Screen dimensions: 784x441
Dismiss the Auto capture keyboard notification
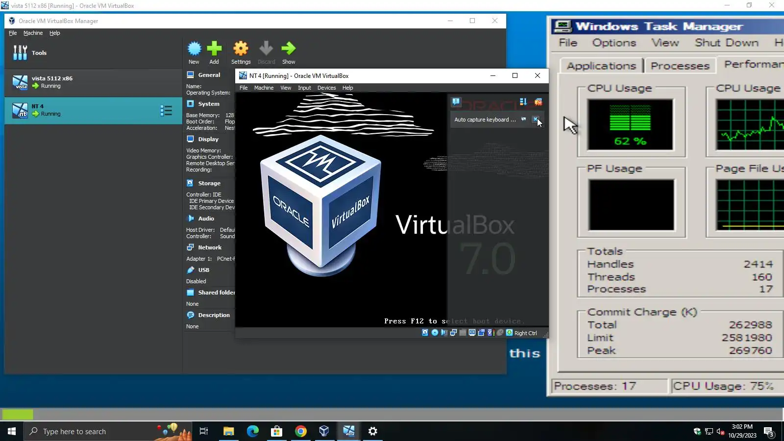pos(536,120)
